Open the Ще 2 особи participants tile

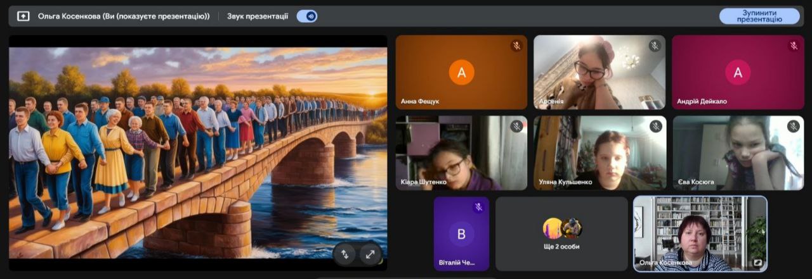point(561,233)
